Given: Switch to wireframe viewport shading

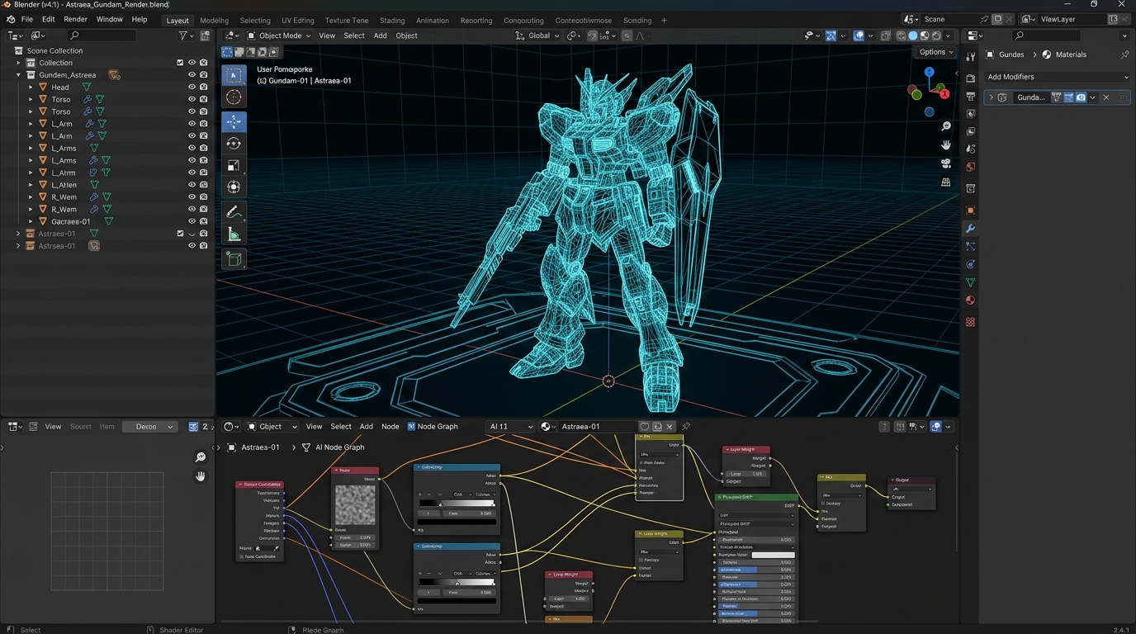Looking at the screenshot, I should [x=901, y=35].
